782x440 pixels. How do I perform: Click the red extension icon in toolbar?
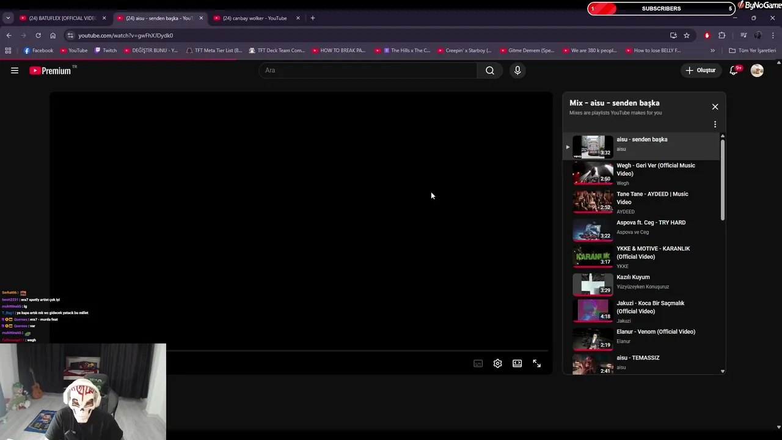click(707, 35)
